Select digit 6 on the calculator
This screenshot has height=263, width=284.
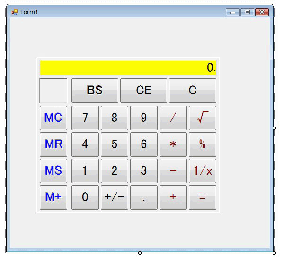pyautogui.click(x=144, y=144)
